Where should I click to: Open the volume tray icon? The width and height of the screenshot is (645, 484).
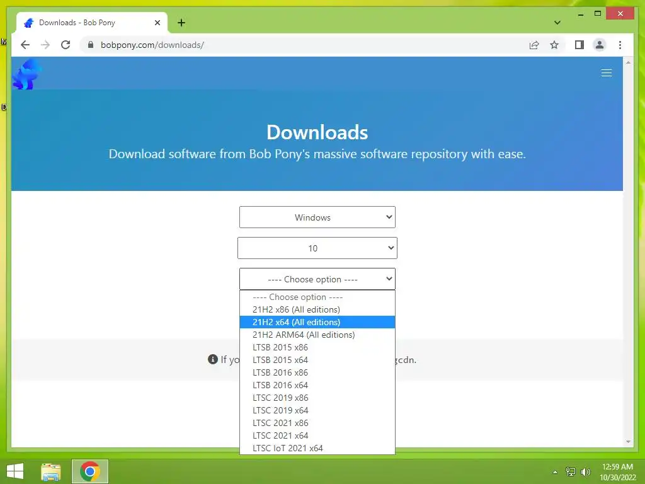pyautogui.click(x=585, y=472)
